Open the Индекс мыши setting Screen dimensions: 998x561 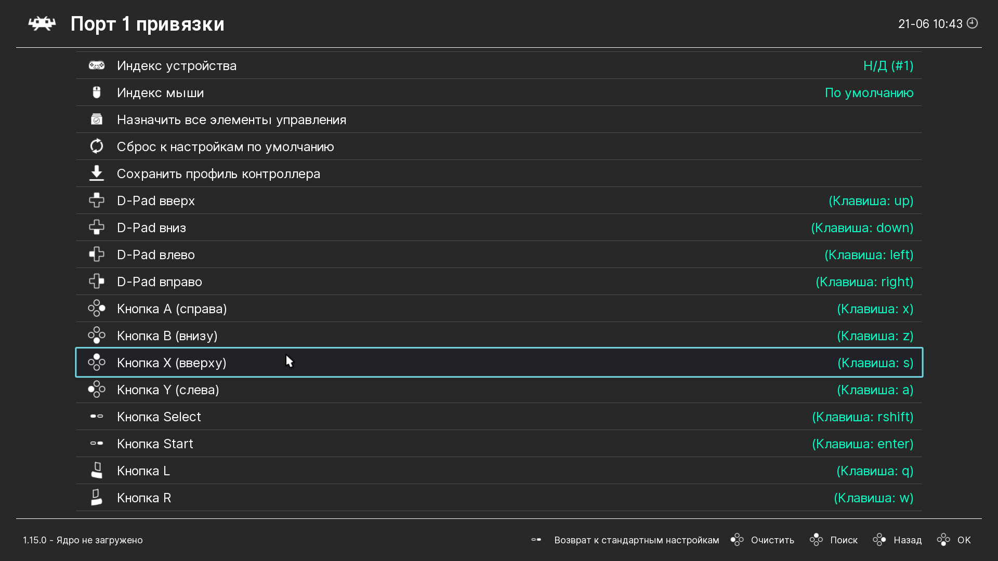(499, 92)
